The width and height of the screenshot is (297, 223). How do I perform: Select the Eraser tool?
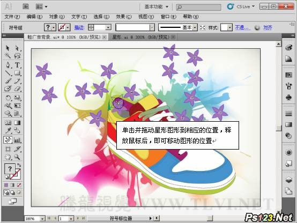click(17, 88)
